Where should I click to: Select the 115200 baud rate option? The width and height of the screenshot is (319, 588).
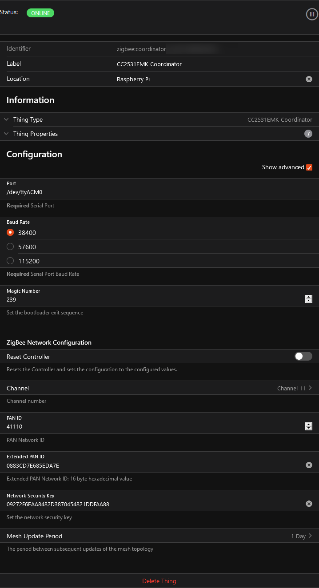pyautogui.click(x=11, y=261)
